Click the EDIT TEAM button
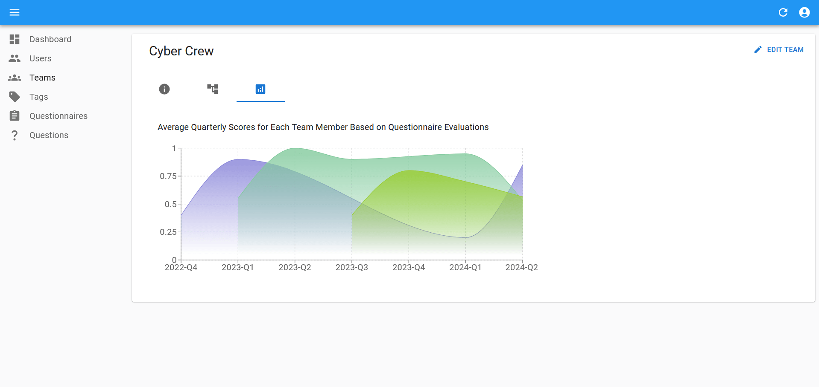The width and height of the screenshot is (819, 387). [779, 50]
